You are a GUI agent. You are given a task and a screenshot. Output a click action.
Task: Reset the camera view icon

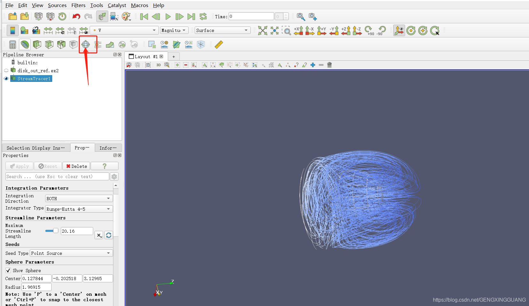[x=263, y=30]
